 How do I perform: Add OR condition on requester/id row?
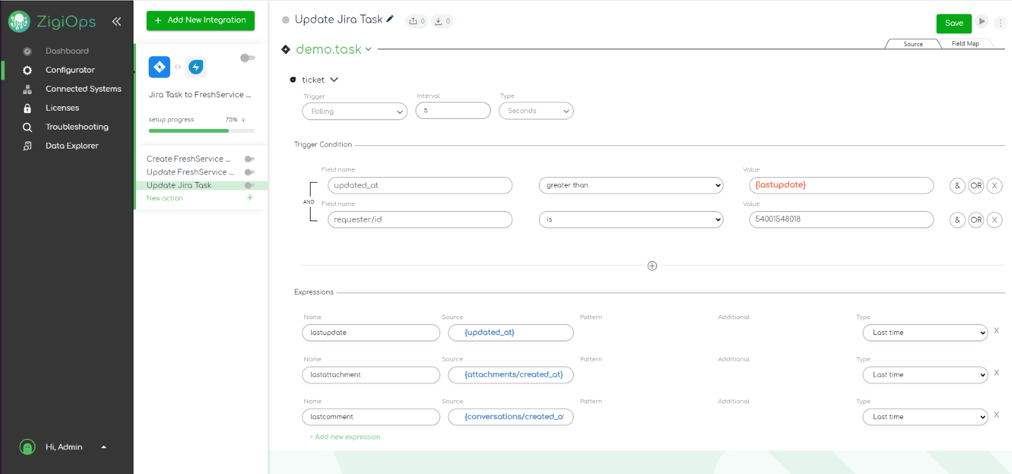[x=977, y=220]
